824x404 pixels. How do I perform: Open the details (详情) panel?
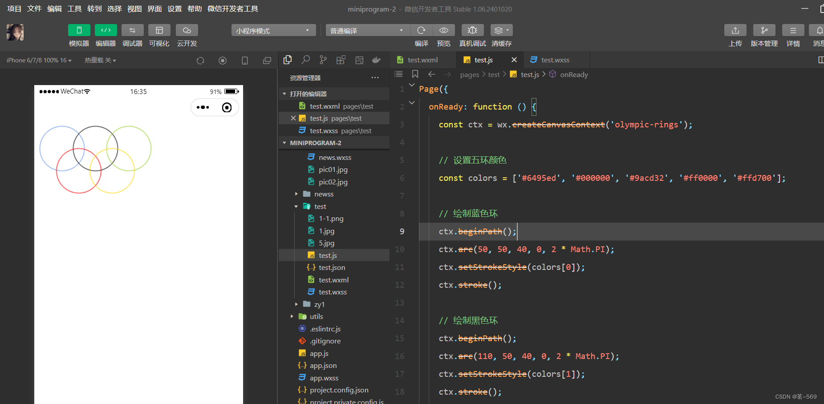pos(793,30)
